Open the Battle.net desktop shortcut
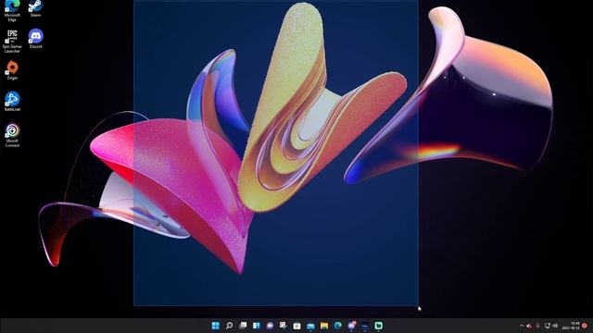The image size is (593, 333). click(12, 101)
